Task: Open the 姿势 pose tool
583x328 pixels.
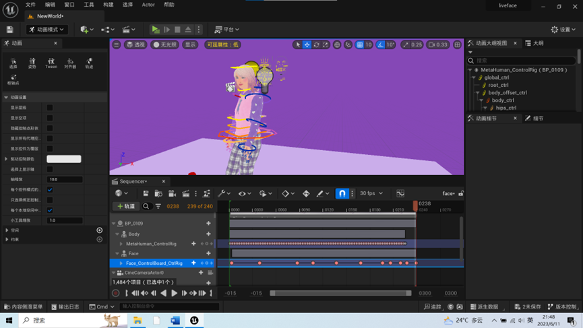Action: click(32, 63)
